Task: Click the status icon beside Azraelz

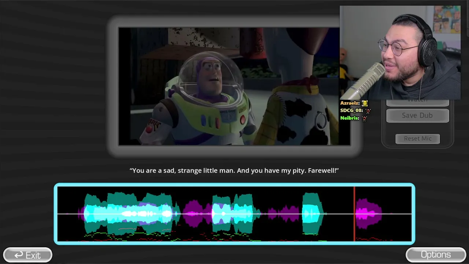Action: point(365,103)
